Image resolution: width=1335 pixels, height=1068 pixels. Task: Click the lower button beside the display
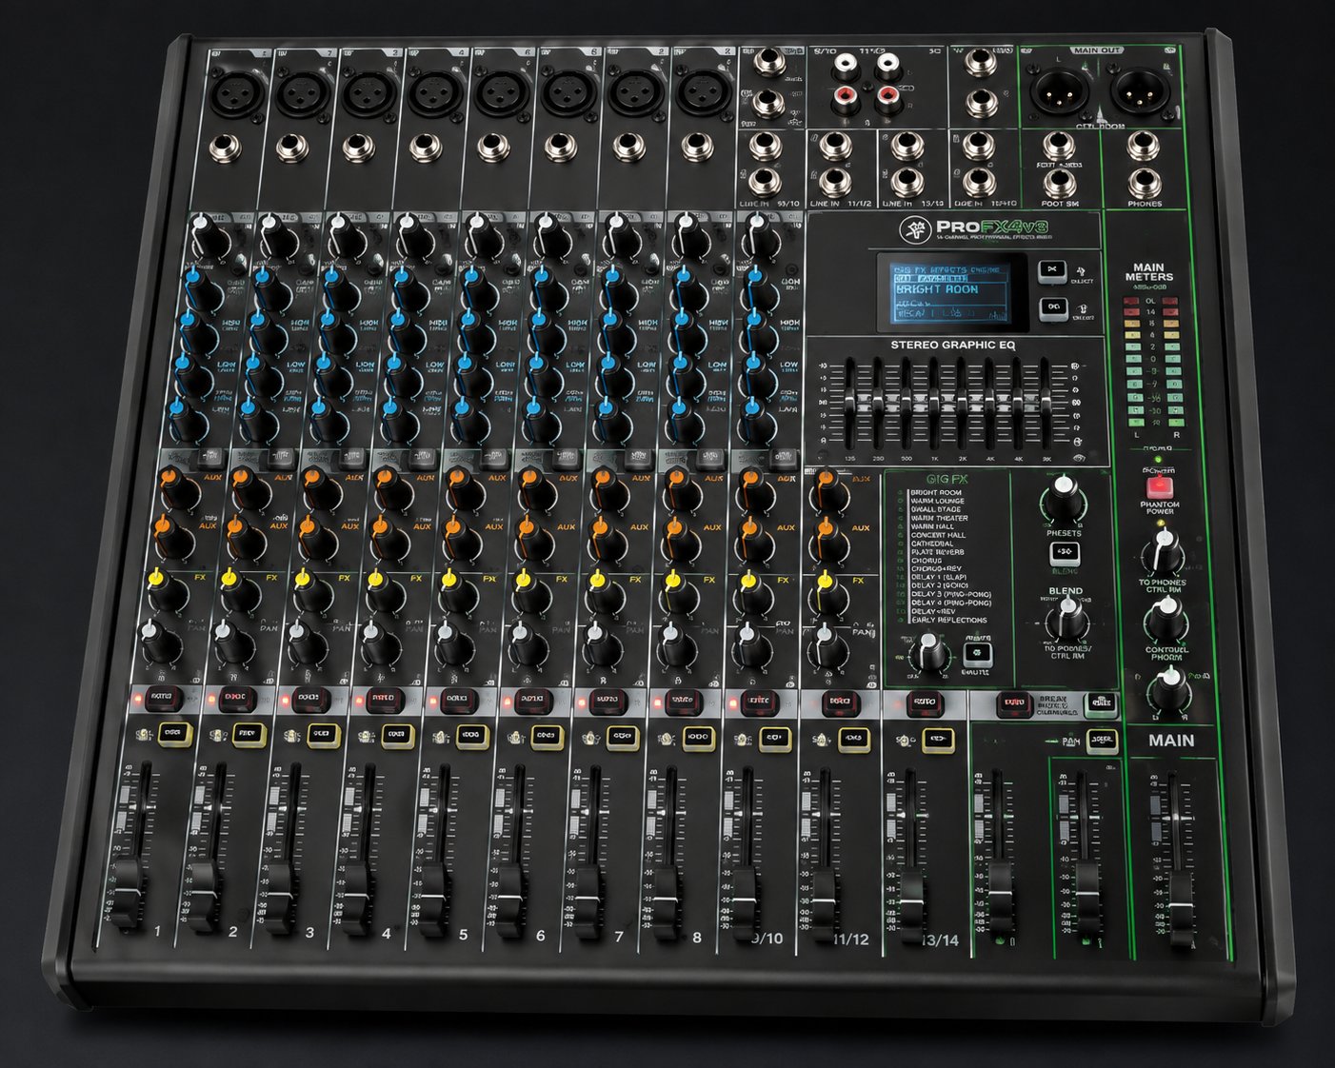[x=1053, y=307]
